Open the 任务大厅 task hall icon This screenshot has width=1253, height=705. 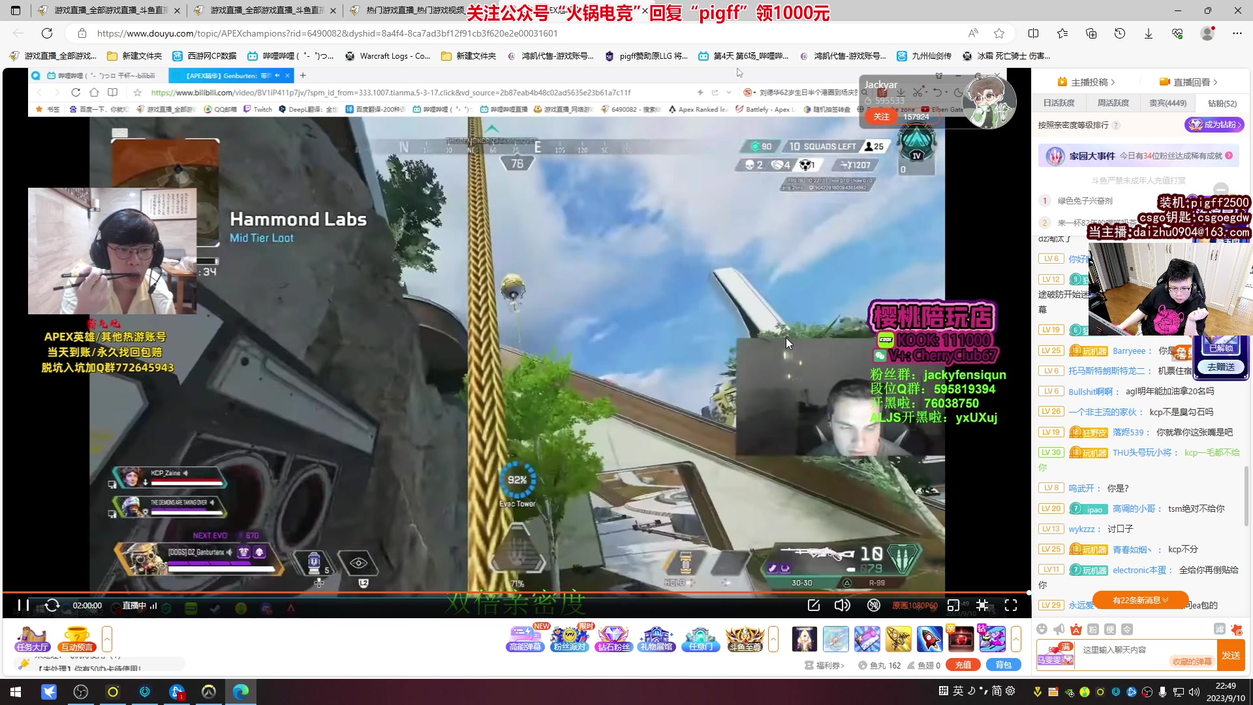[33, 639]
